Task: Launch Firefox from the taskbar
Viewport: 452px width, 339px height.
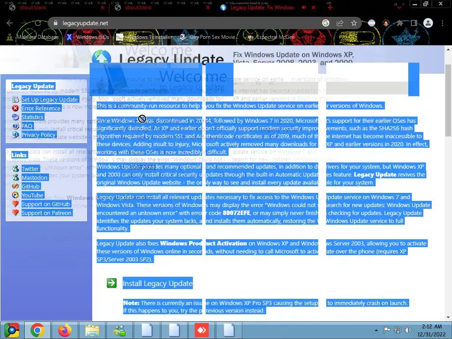Action: (64, 330)
